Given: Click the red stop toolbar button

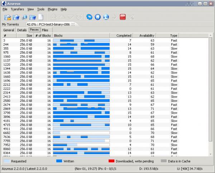Looking at the screenshot, I should 123,17.
